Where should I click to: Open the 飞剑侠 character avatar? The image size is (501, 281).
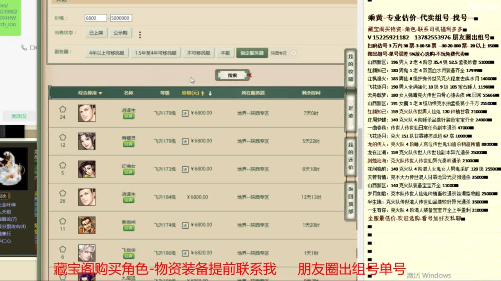pyautogui.click(x=87, y=253)
